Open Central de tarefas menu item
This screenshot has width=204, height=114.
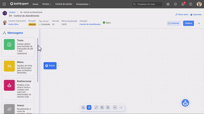click(x=64, y=4)
